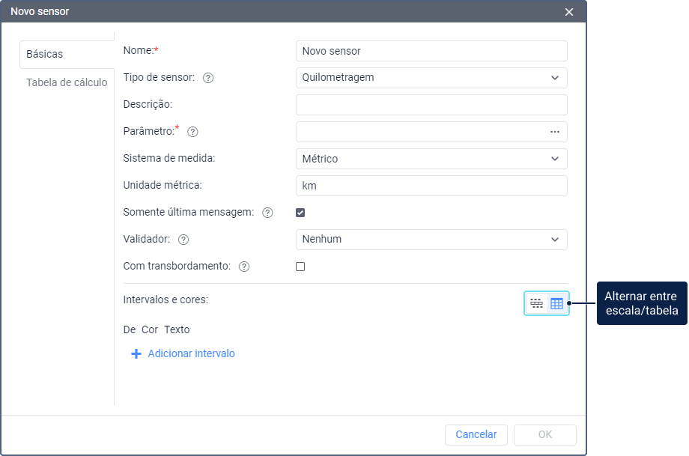Open help icon beside Com transbordamento
Image resolution: width=689 pixels, height=456 pixels.
click(244, 267)
